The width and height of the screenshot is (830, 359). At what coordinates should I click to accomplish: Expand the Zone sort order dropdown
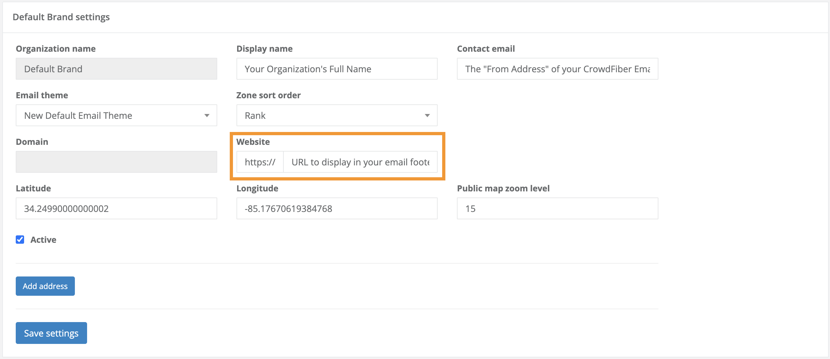[336, 115]
